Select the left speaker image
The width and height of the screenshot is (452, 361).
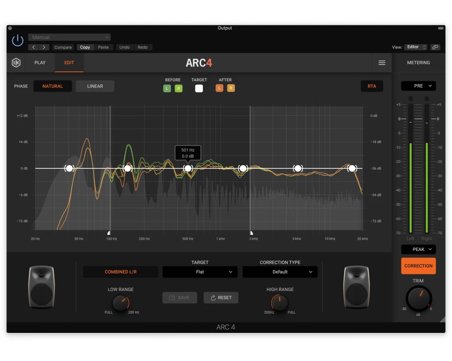(41, 287)
